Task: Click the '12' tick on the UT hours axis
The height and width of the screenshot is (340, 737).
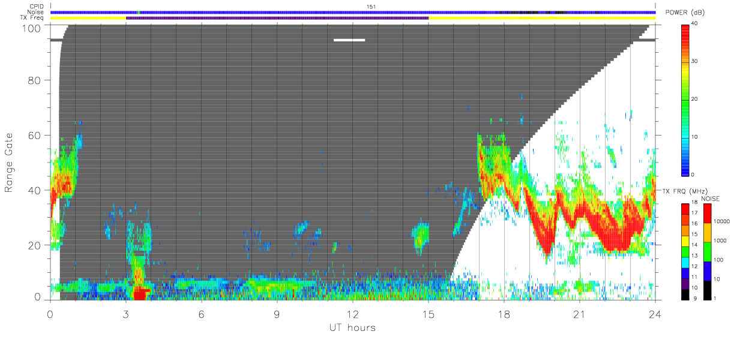Action: tap(353, 314)
